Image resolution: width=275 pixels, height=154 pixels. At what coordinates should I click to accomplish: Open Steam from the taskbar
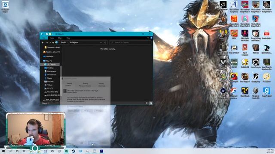coord(73,151)
